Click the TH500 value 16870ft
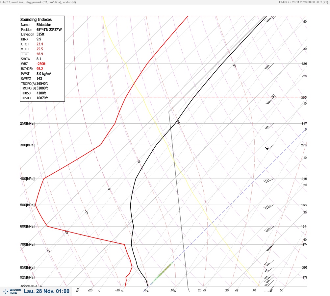The image size is (330, 296). tap(42, 98)
